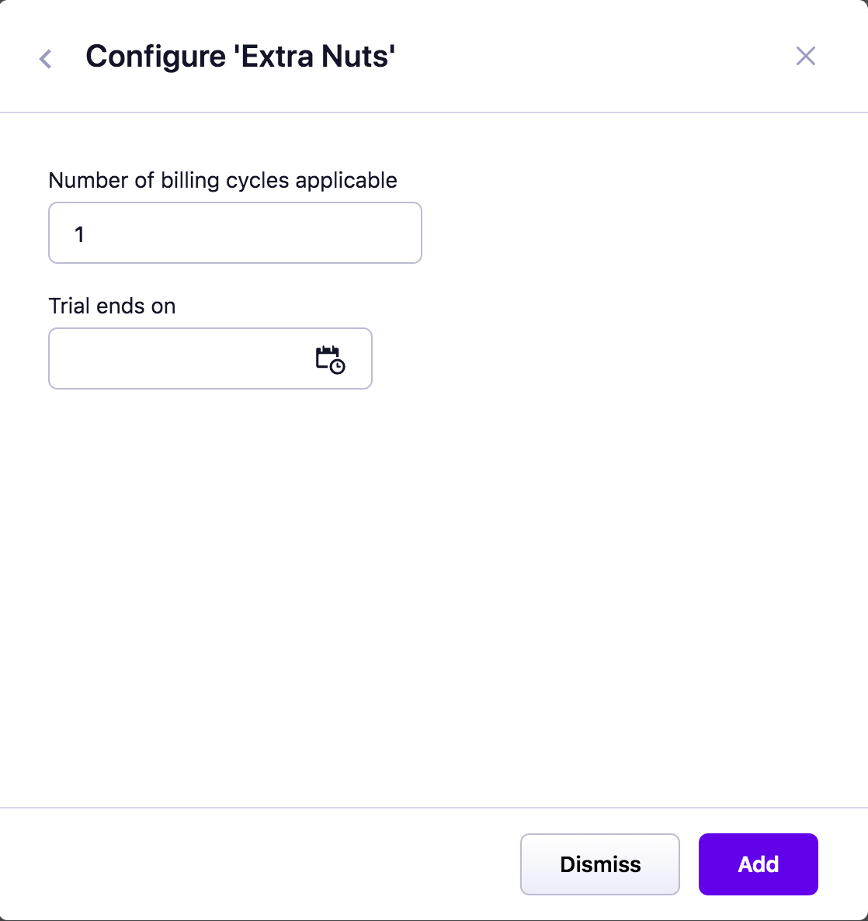Image resolution: width=868 pixels, height=921 pixels.
Task: Click the purple Add button
Action: [758, 864]
